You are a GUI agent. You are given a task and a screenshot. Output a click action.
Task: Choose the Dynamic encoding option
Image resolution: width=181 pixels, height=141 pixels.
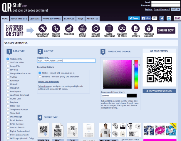[40, 76]
